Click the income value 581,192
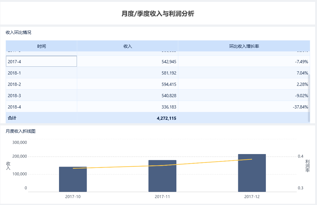This screenshot has height=205, width=317. [x=169, y=73]
